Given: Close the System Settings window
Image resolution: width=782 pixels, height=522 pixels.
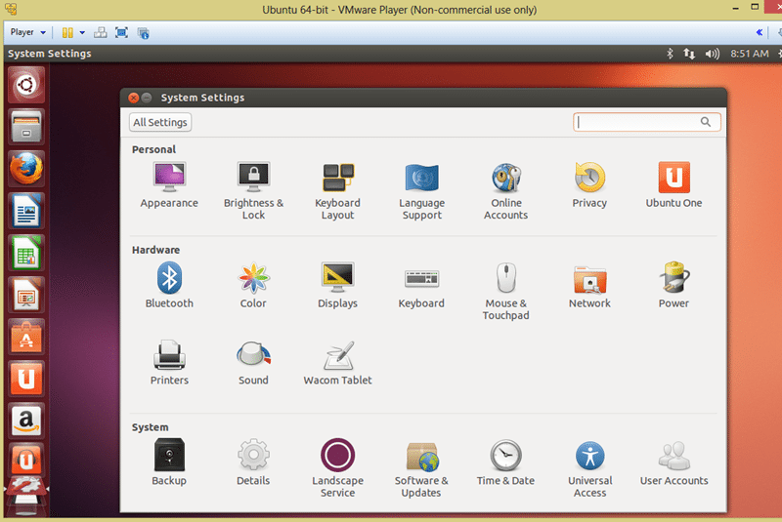Looking at the screenshot, I should (x=134, y=98).
